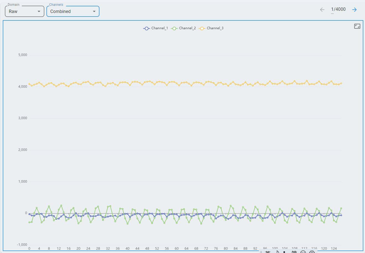Toggle Channel_1 series in the legend
365x253 pixels.
click(156, 28)
